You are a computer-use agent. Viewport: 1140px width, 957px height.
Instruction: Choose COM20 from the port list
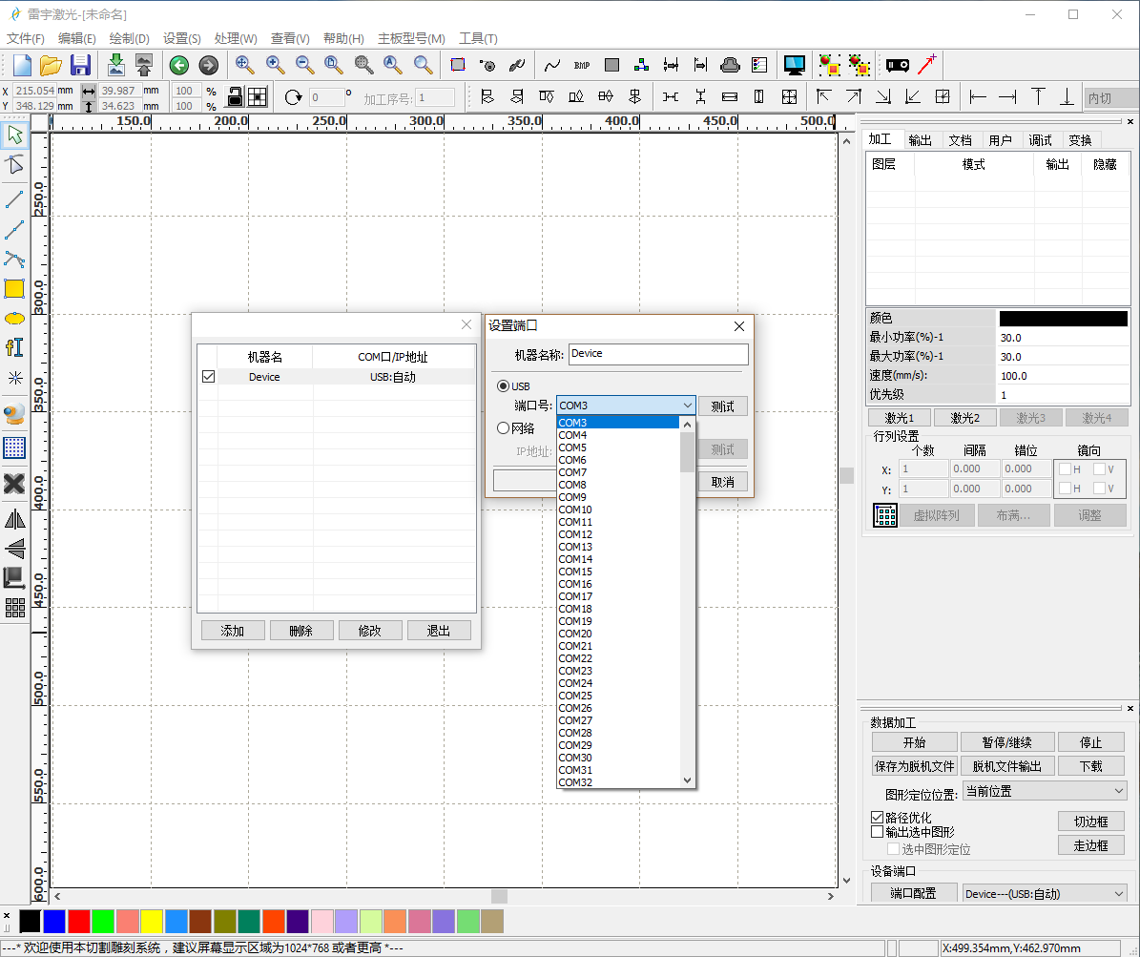pyautogui.click(x=618, y=634)
